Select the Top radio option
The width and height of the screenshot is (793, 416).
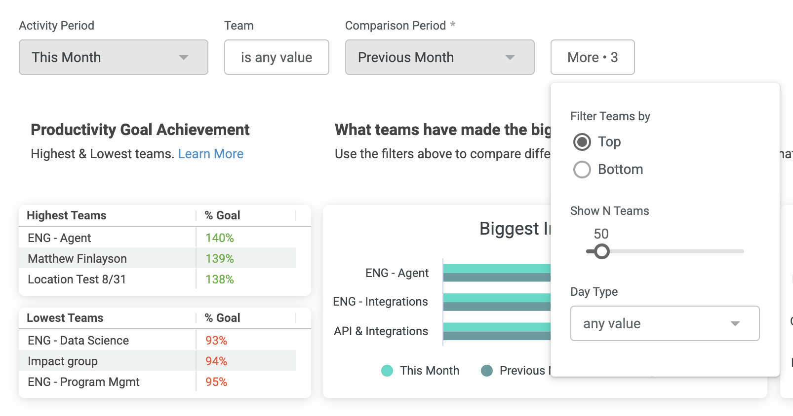click(582, 142)
